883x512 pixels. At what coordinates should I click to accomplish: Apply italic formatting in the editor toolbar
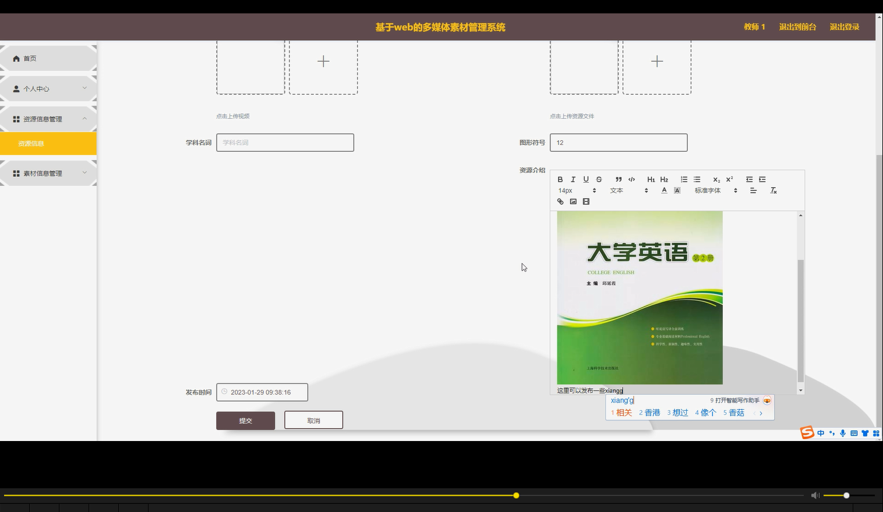pyautogui.click(x=573, y=179)
